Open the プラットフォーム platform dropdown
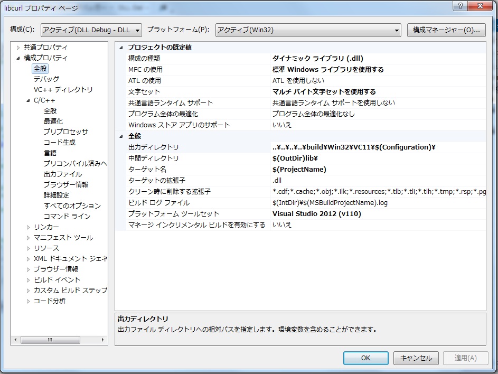This screenshot has height=374, width=498. (308, 30)
